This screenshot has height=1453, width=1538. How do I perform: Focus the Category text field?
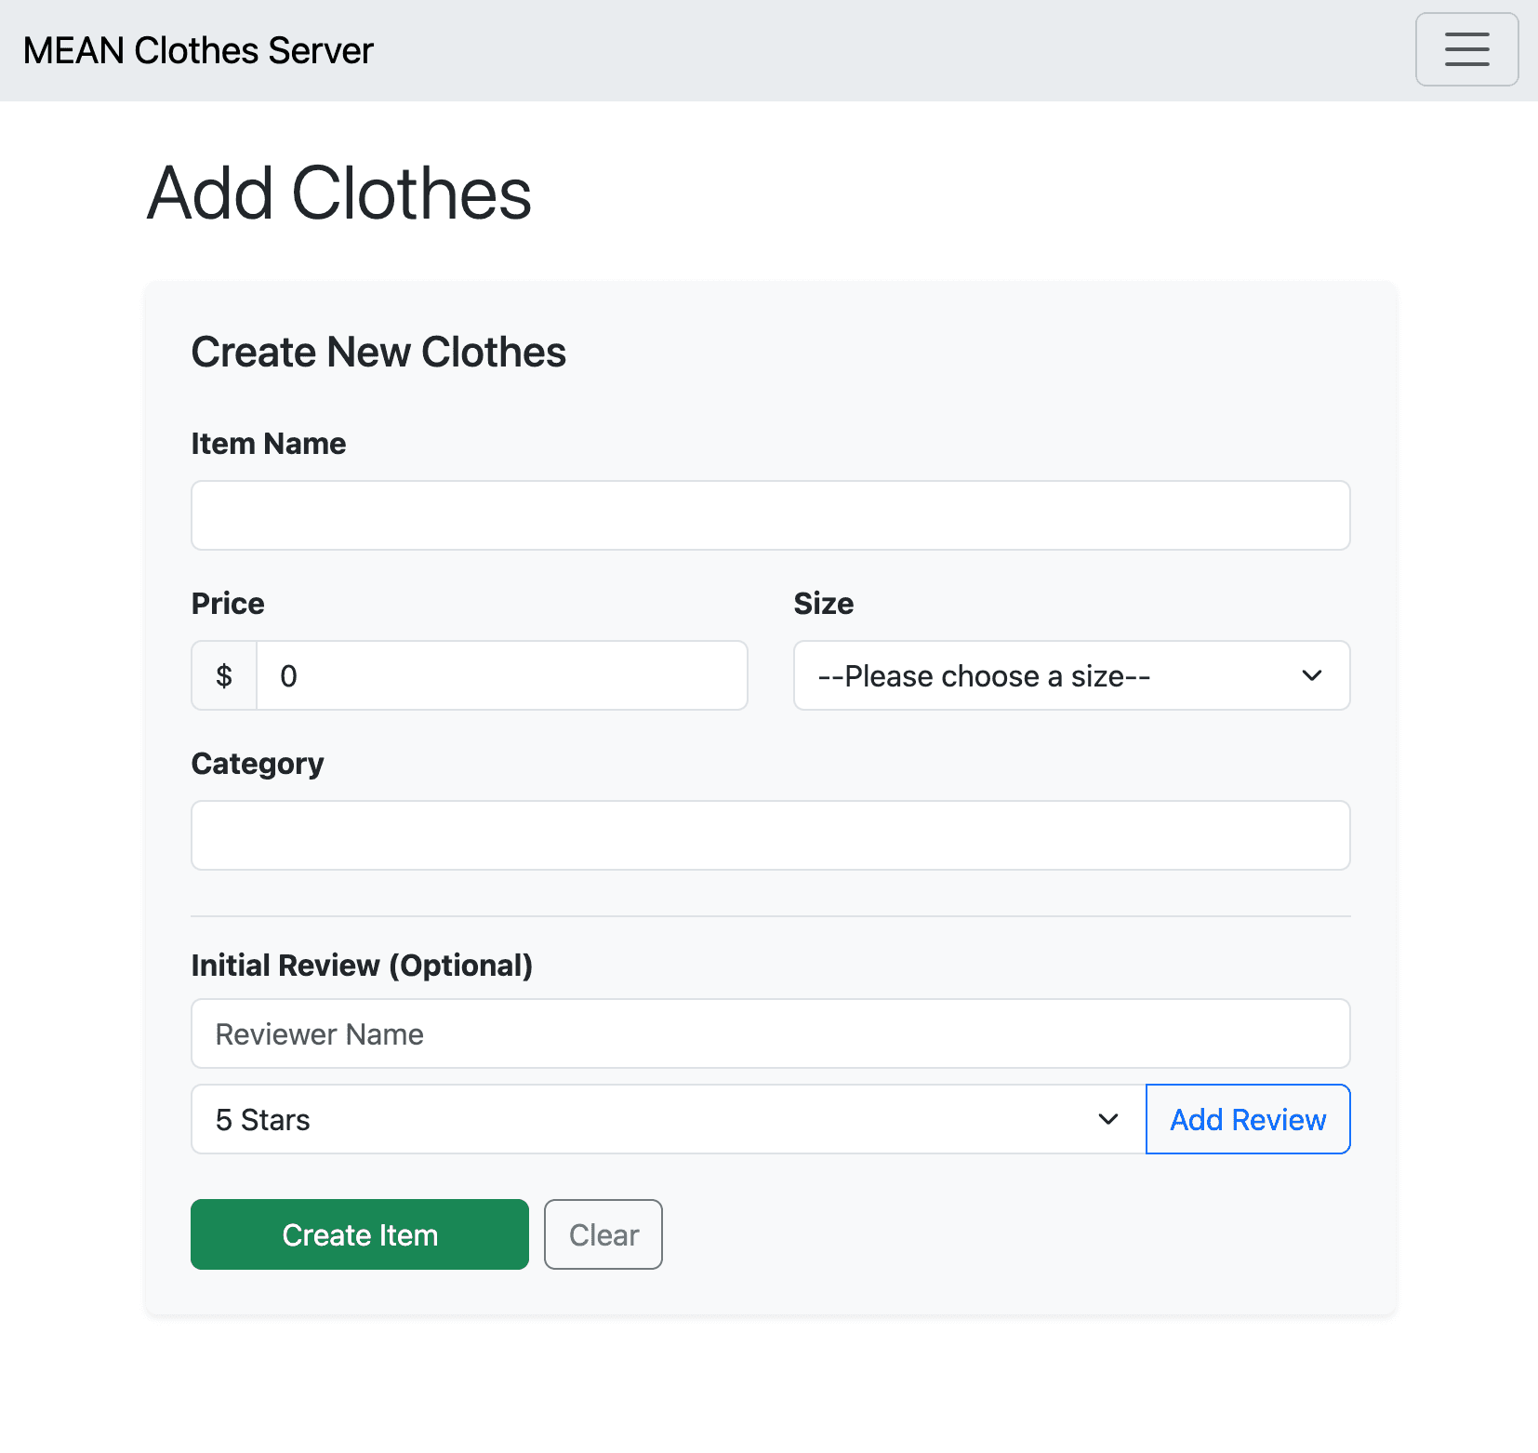click(770, 835)
